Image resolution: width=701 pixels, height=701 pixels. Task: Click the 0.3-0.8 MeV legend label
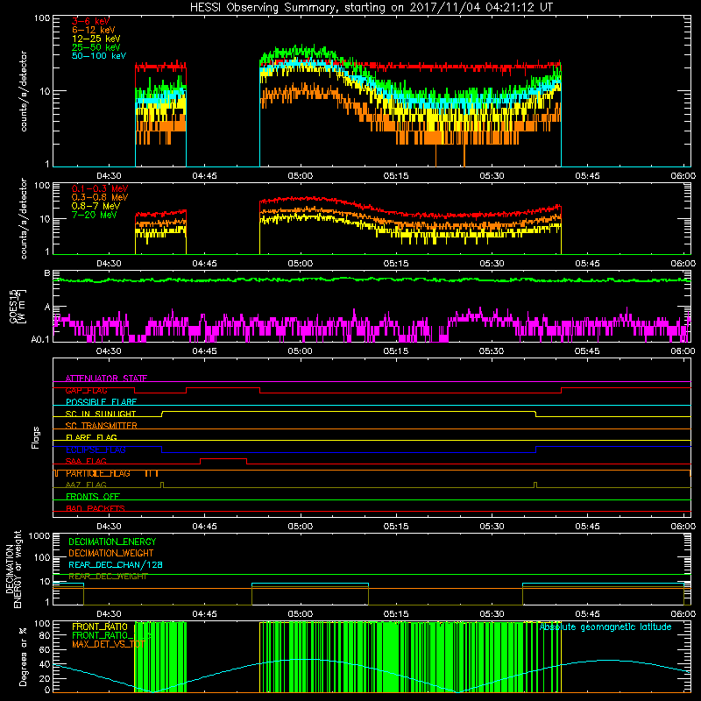point(100,197)
